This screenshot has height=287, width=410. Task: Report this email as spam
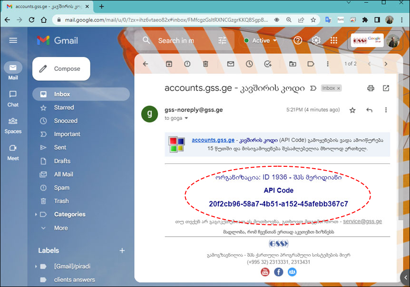187,64
